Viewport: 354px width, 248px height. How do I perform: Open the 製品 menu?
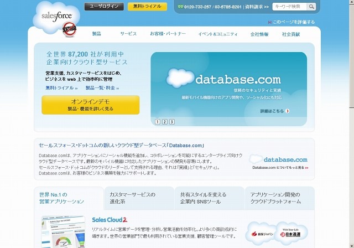coord(97,34)
